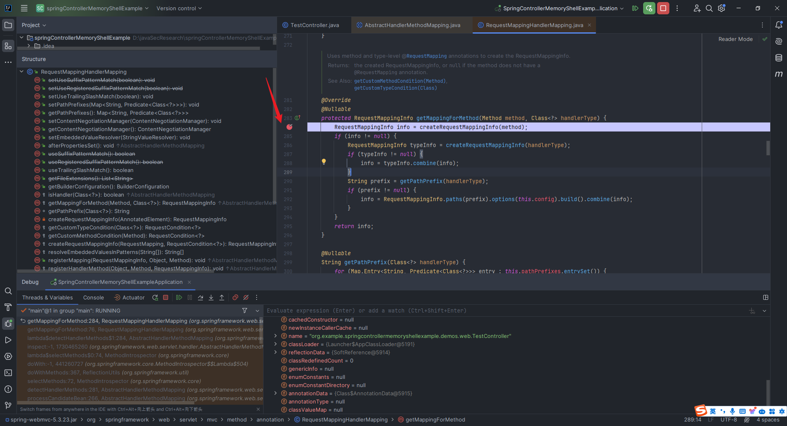Open the Project tool window icon
The width and height of the screenshot is (787, 426).
pos(8,25)
